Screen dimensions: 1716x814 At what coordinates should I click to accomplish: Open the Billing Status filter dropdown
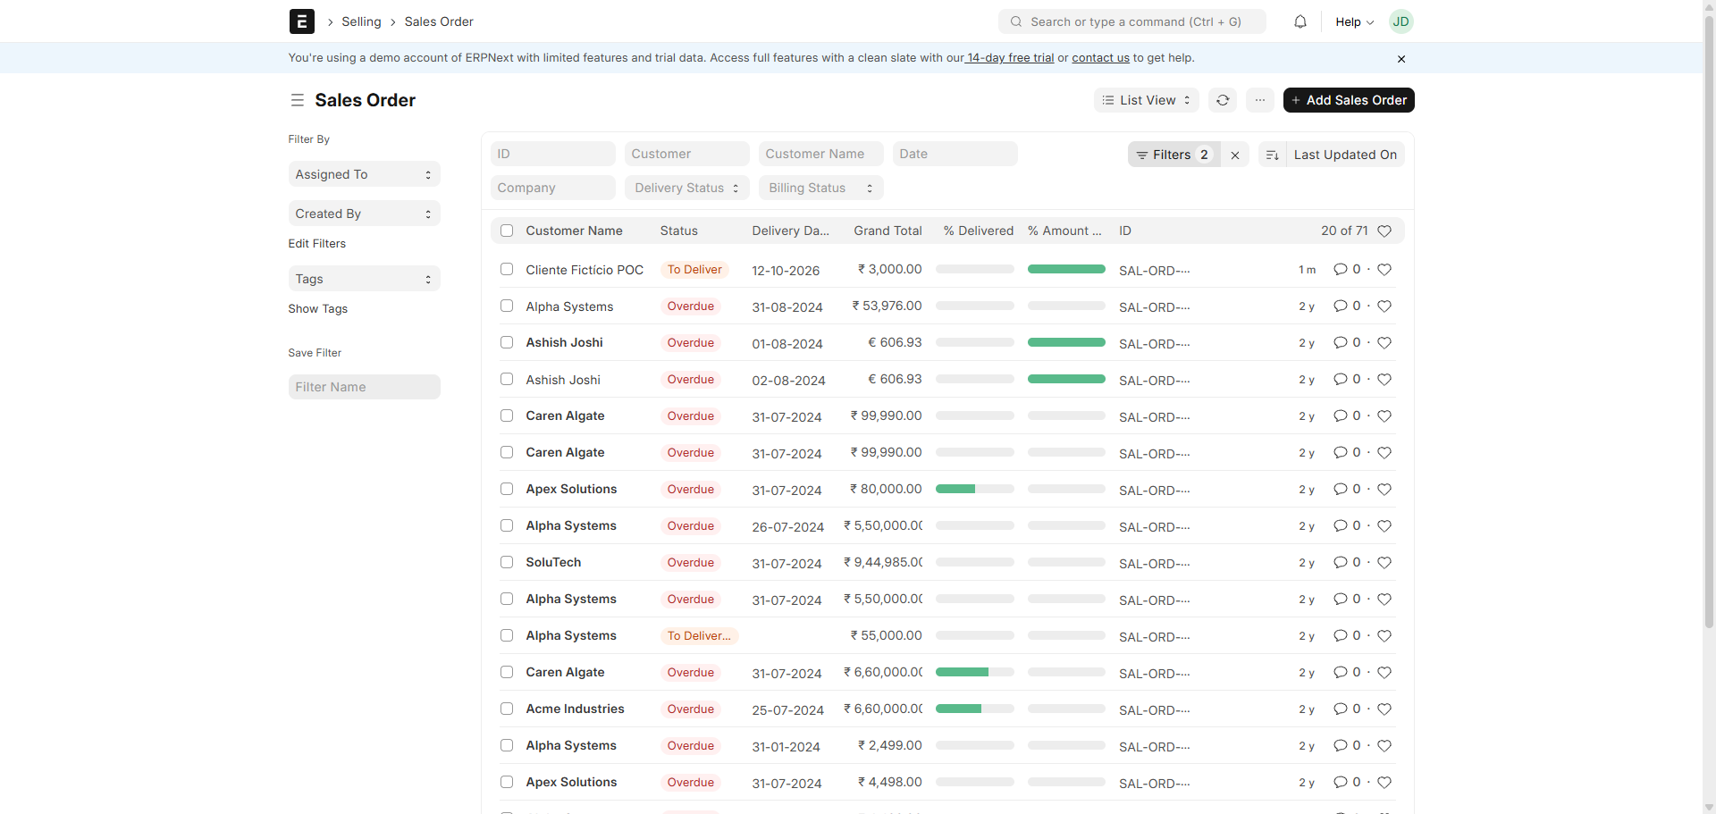click(x=820, y=188)
